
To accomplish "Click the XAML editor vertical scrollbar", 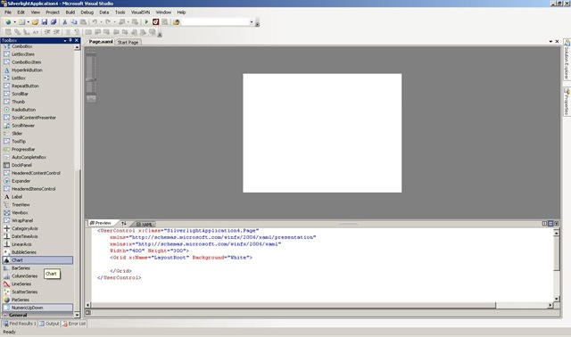I will 557,266.
